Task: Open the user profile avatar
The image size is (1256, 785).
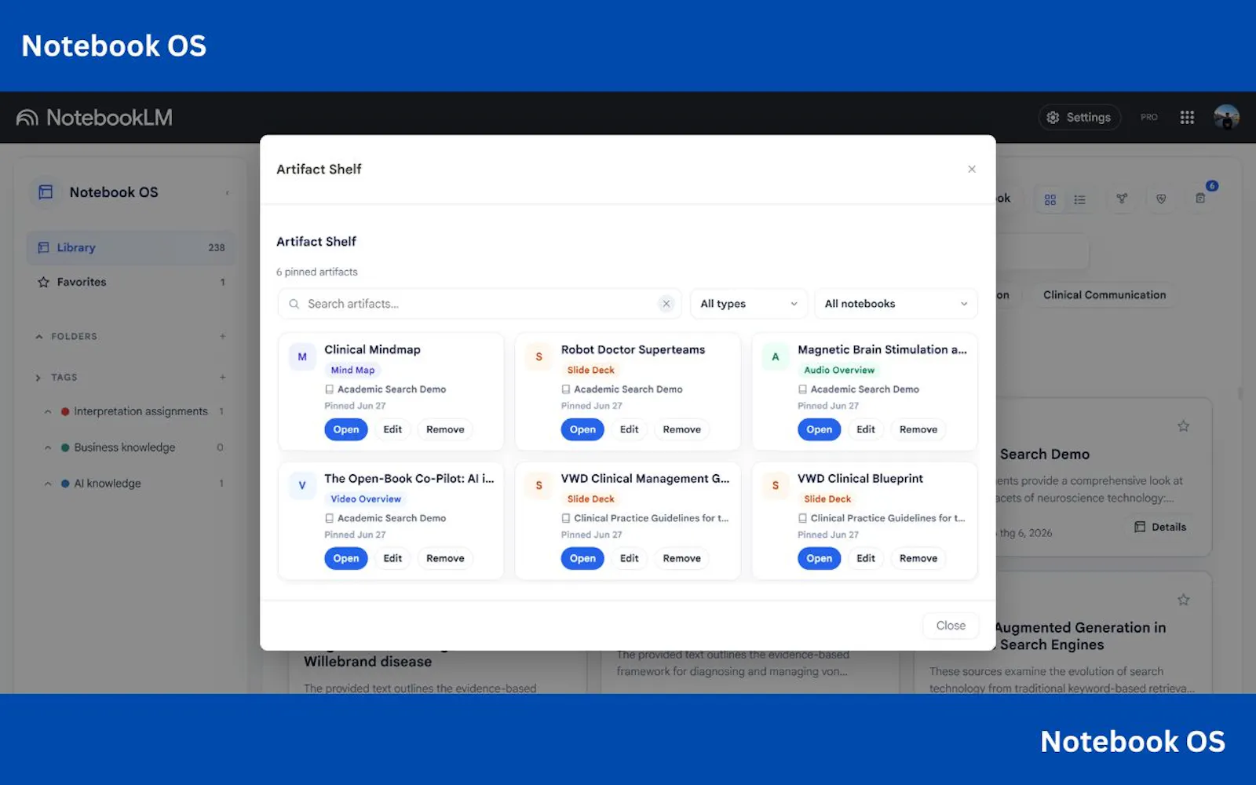Action: [x=1226, y=117]
